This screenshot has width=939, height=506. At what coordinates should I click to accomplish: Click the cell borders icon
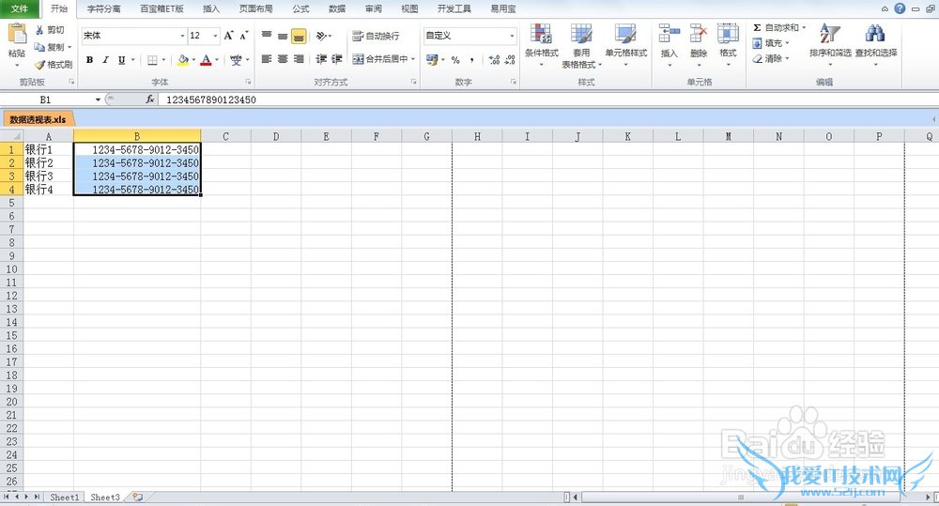tap(153, 60)
